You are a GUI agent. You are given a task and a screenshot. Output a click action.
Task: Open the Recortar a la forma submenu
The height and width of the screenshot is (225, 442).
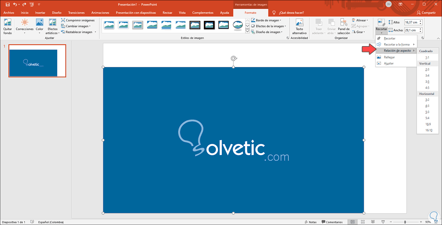396,45
